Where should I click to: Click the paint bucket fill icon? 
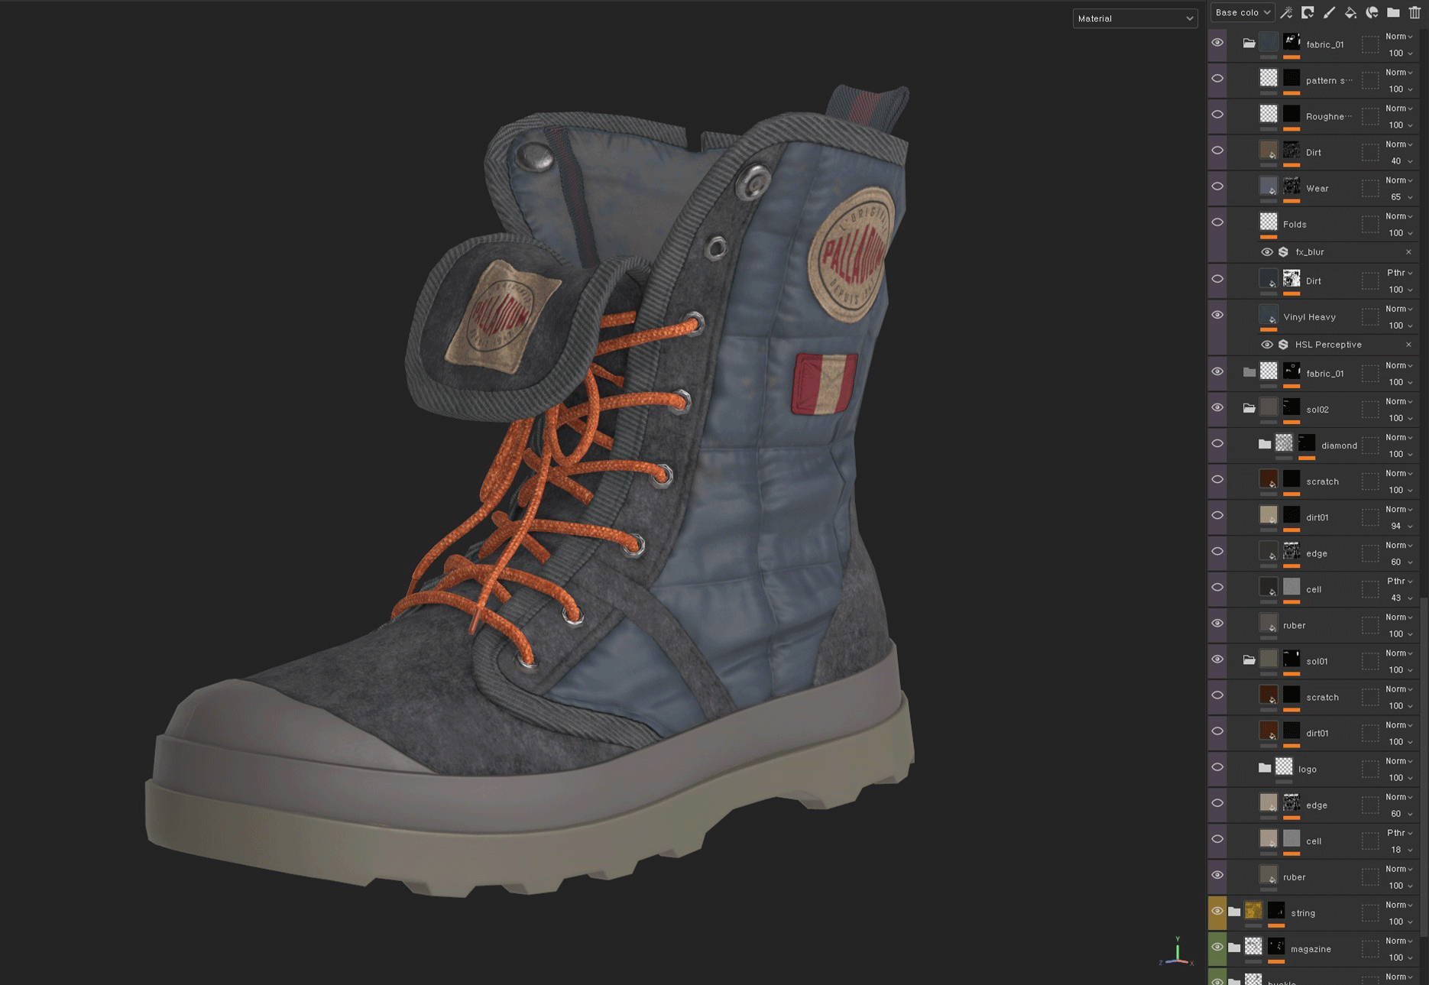pyautogui.click(x=1351, y=12)
